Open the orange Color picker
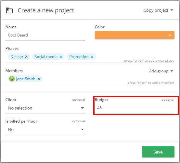The height and width of the screenshot is (163, 180). point(135,35)
